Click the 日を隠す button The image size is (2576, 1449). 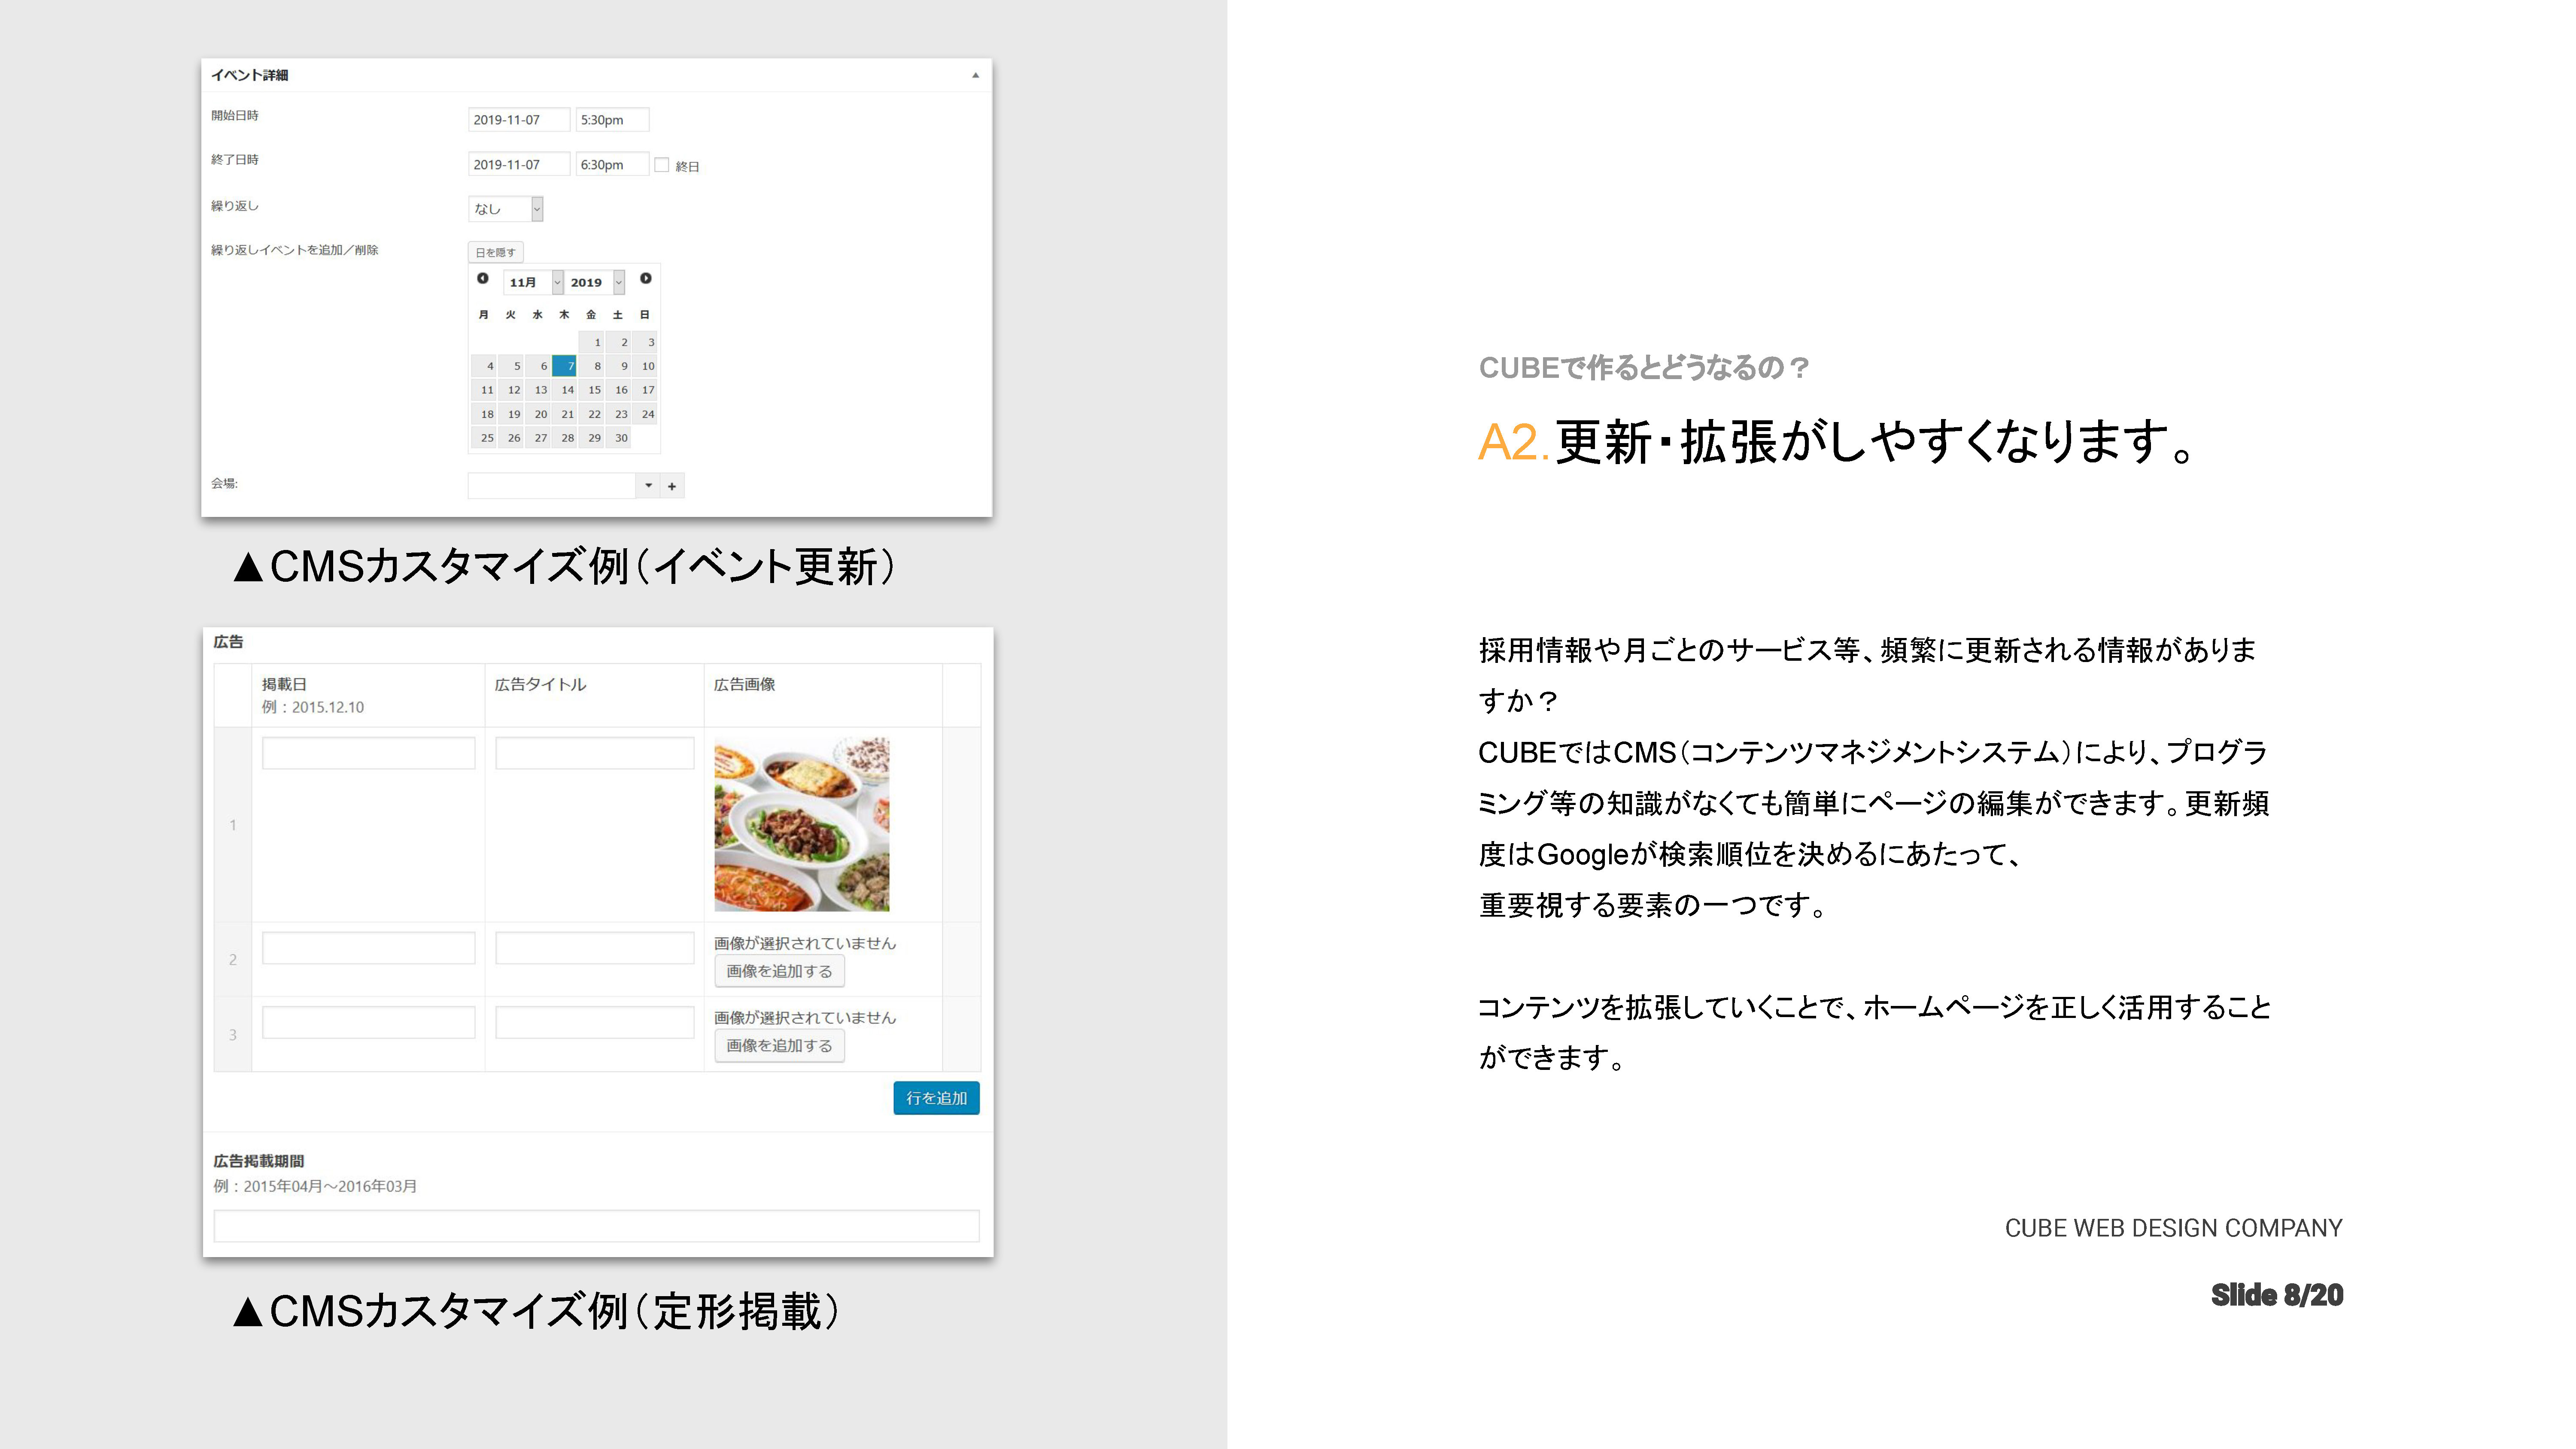pos(495,252)
